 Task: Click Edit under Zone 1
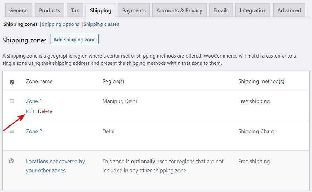pyautogui.click(x=30, y=111)
